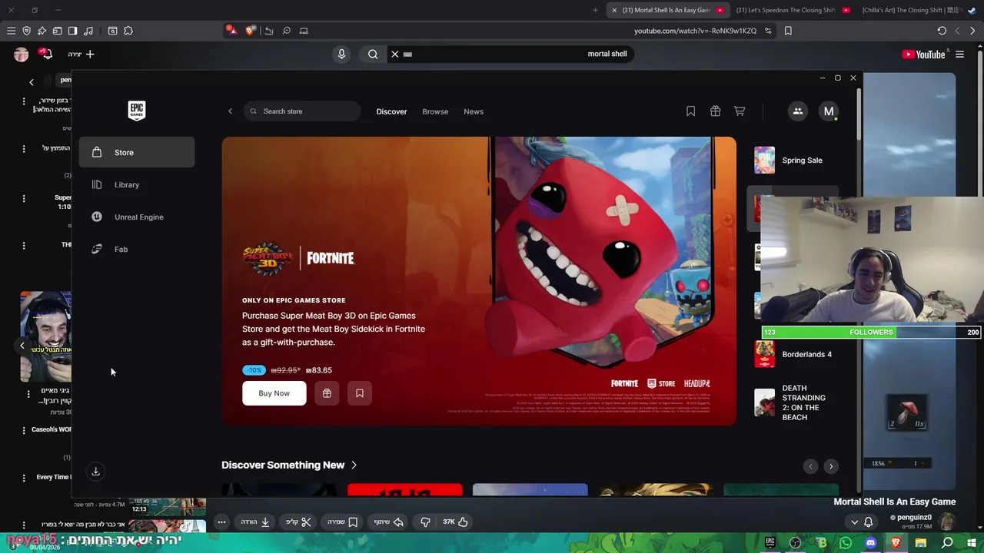Image resolution: width=984 pixels, height=553 pixels.
Task: Bookmark this page in browser toolbar
Action: [x=788, y=31]
